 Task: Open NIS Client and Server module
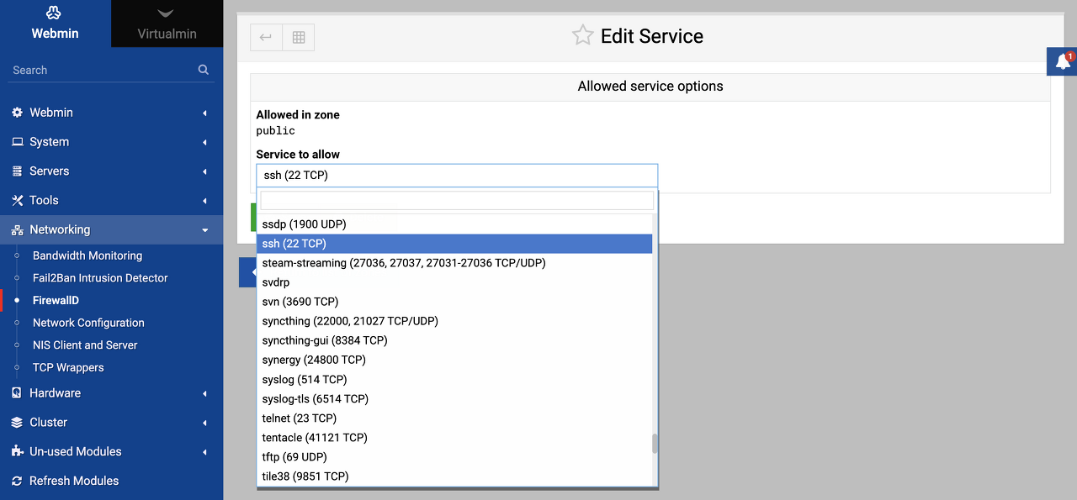click(85, 345)
